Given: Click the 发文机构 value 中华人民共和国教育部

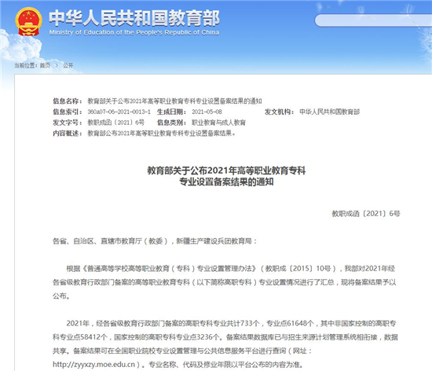Looking at the screenshot, I should 330,112.
